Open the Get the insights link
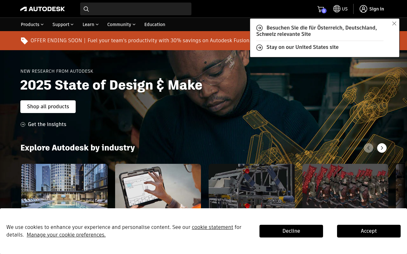This screenshot has height=254, width=407. click(x=47, y=124)
